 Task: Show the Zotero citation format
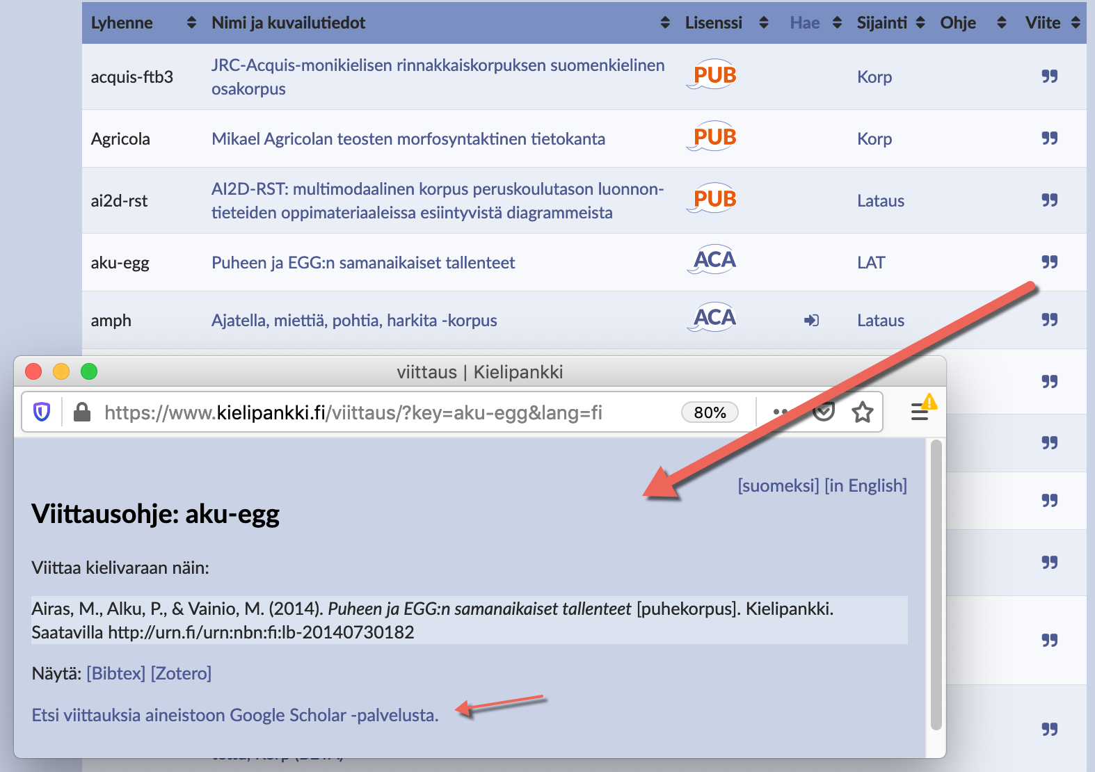pyautogui.click(x=181, y=673)
